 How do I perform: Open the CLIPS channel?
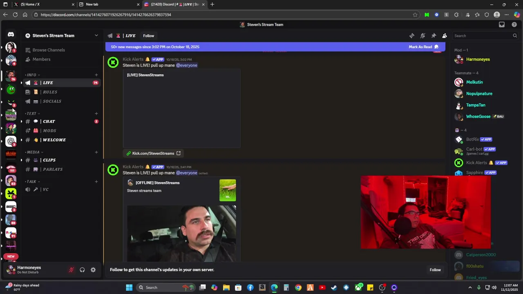(61, 160)
